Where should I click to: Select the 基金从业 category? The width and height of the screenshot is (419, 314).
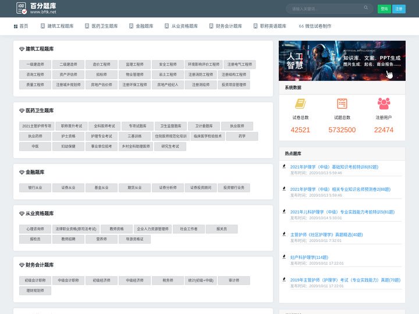tap(101, 188)
